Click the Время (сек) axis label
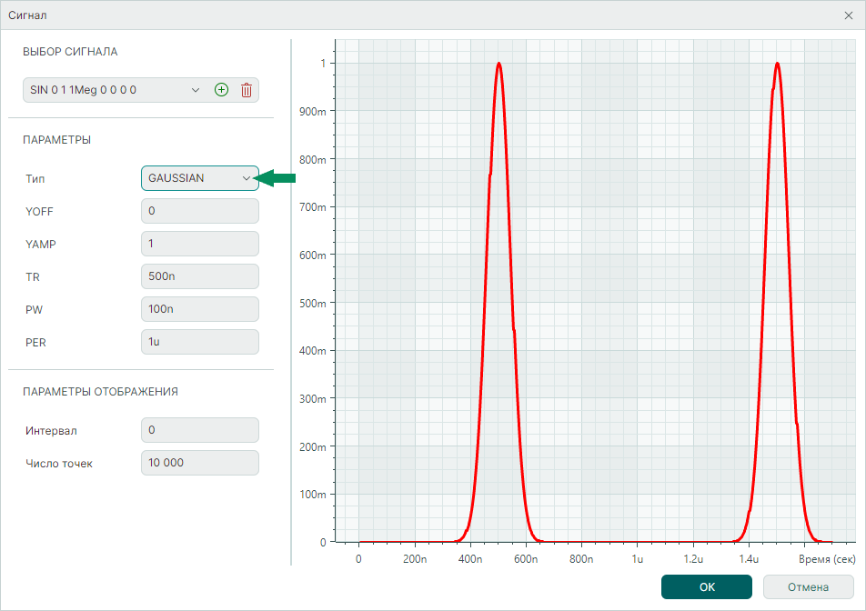This screenshot has height=611, width=866. (x=827, y=559)
